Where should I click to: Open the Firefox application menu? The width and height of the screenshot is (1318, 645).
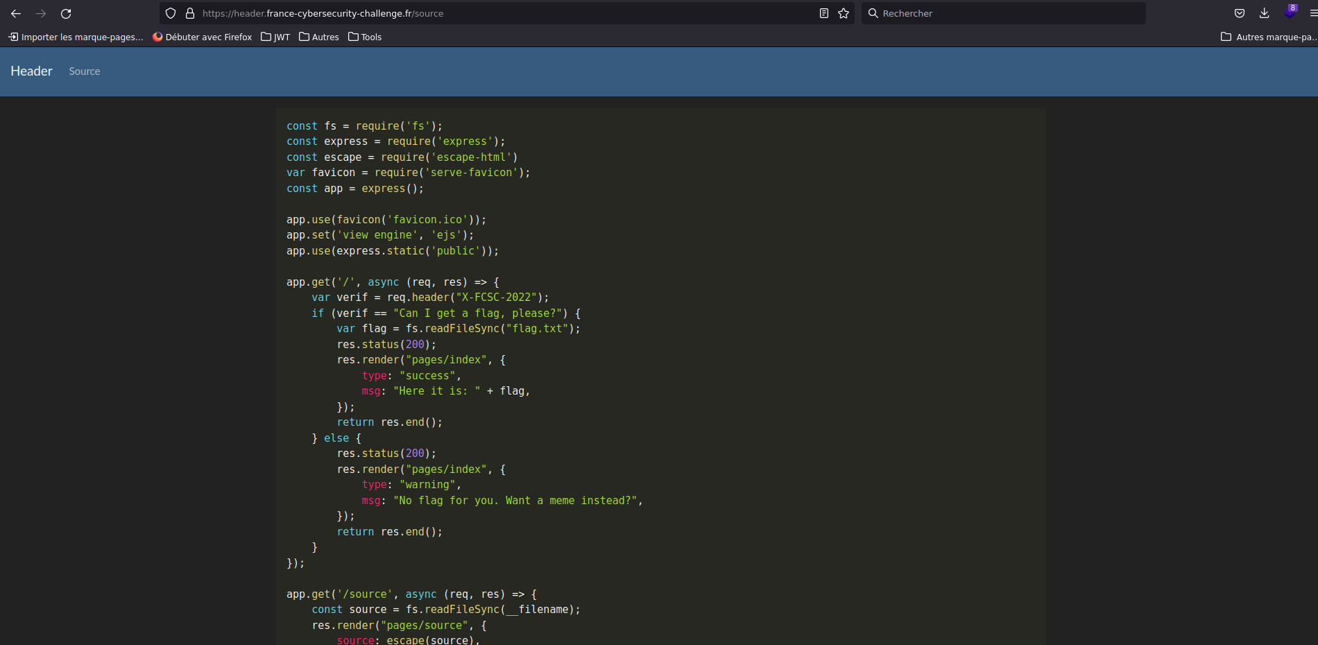[x=1312, y=13]
